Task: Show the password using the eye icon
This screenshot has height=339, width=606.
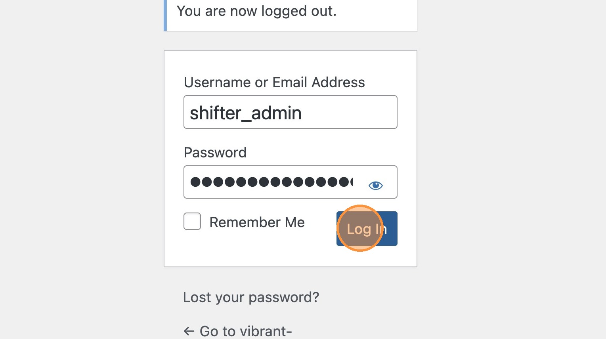Action: [375, 185]
